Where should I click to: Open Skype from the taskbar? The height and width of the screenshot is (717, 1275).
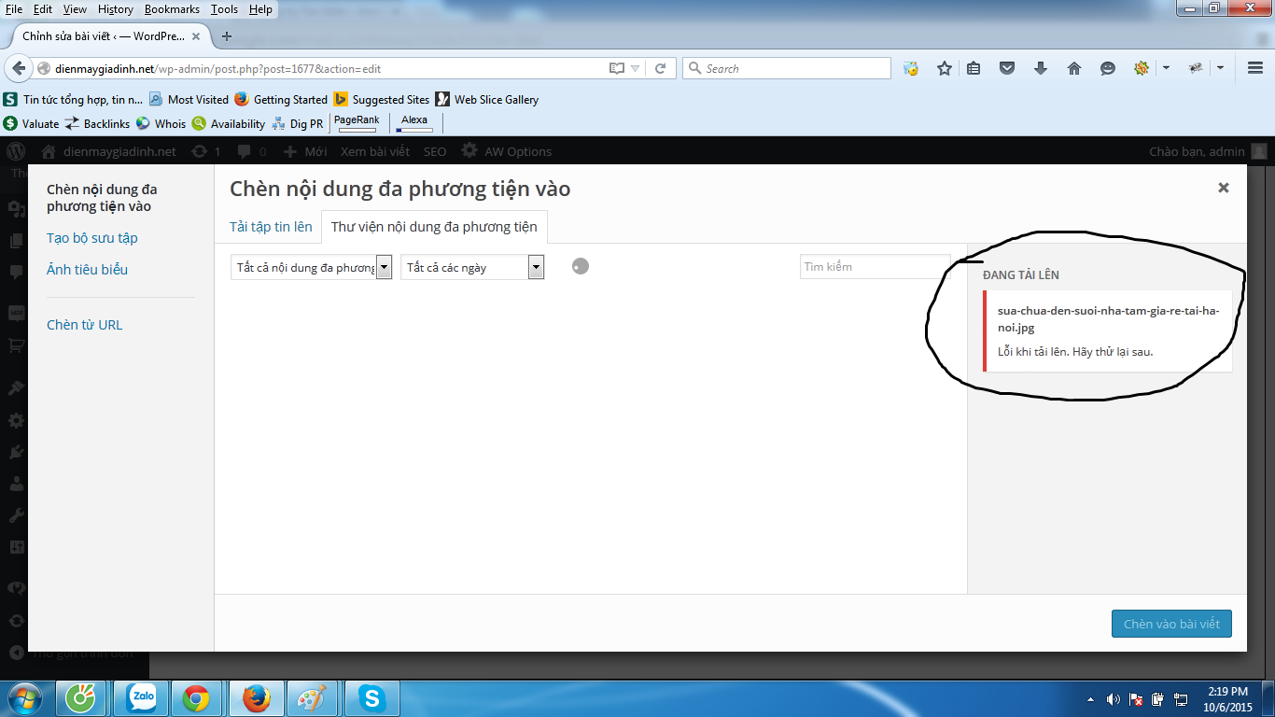(x=372, y=698)
